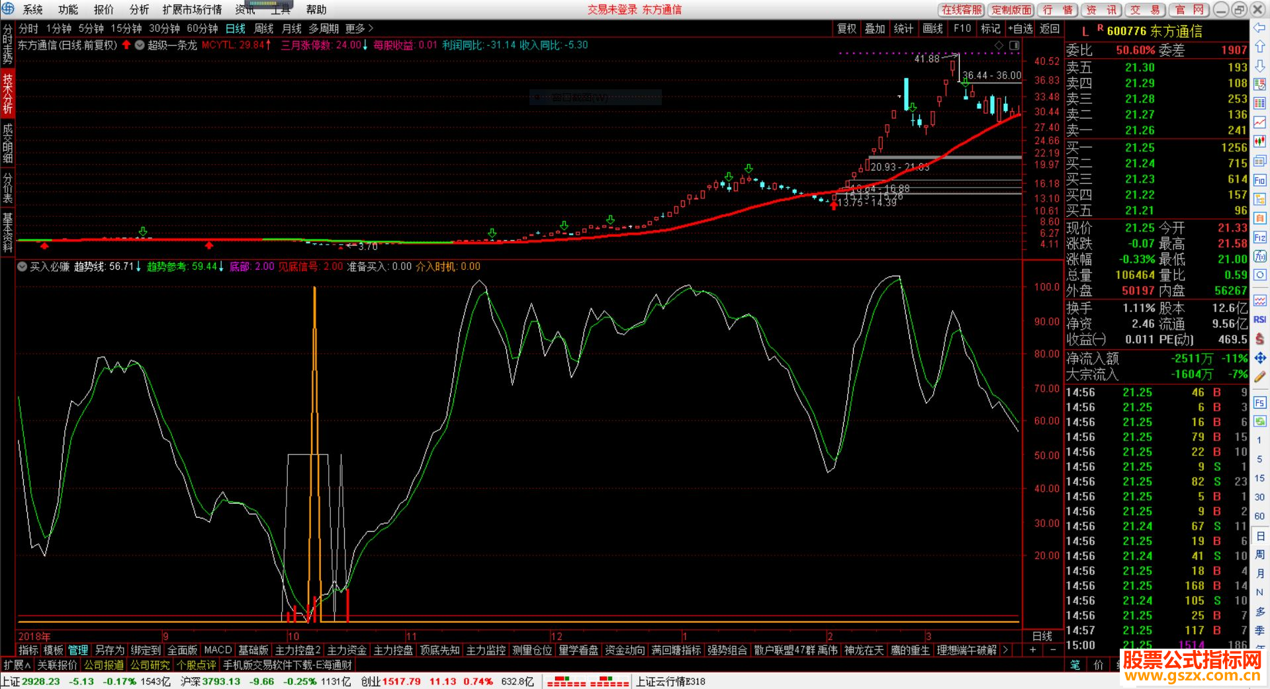Click the 600776 东方通信 stock title
The width and height of the screenshot is (1270, 689).
1155,31
